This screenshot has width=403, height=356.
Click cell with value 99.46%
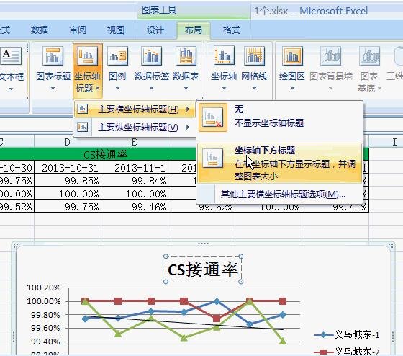coord(135,207)
